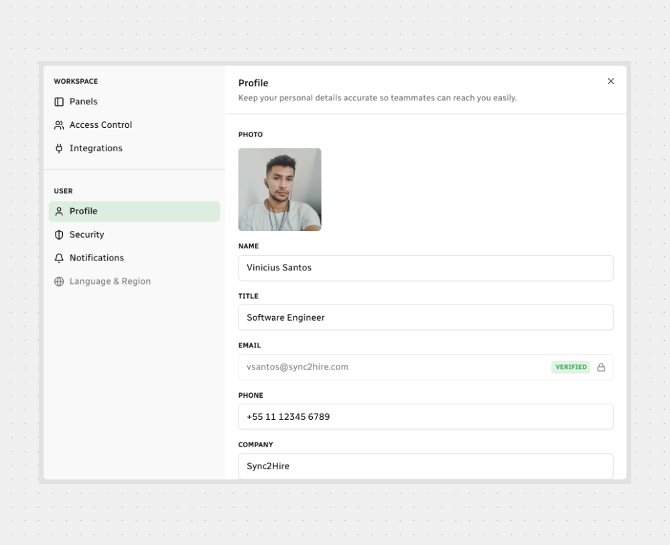
Task: Click the WORKSPACE section heading
Action: (76, 81)
